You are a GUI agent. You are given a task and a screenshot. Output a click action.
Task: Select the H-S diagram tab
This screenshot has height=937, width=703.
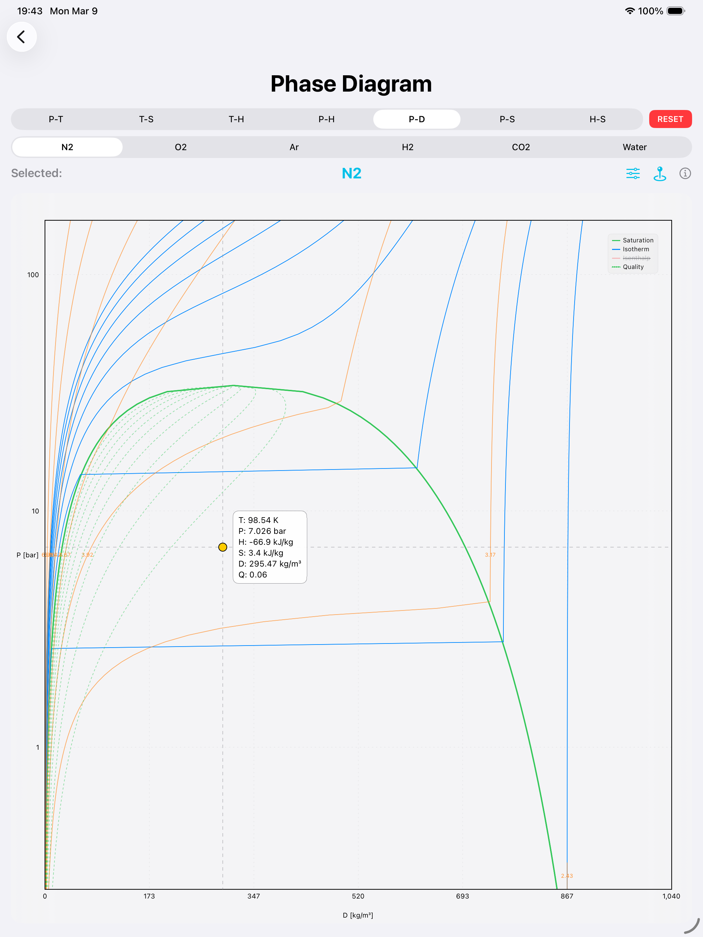[597, 119]
